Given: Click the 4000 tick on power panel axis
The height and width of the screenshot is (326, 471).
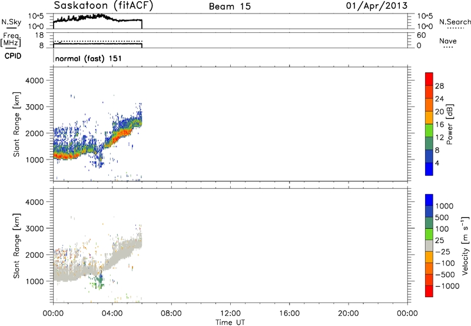Looking at the screenshot, I should tap(34, 81).
